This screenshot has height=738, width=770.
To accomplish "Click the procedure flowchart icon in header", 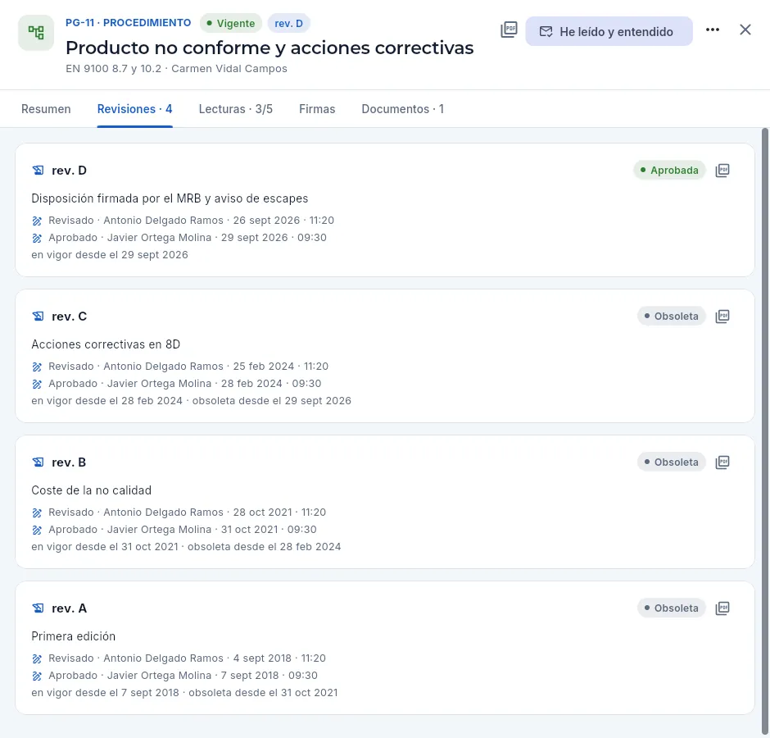I will coord(36,33).
